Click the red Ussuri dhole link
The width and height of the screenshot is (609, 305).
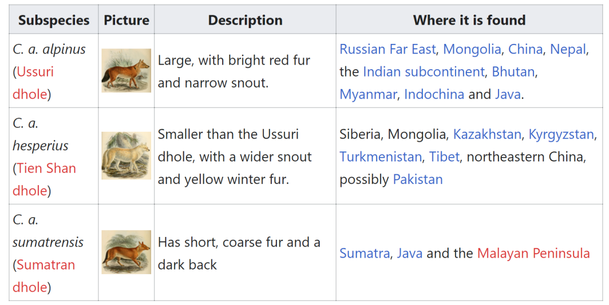tap(35, 72)
